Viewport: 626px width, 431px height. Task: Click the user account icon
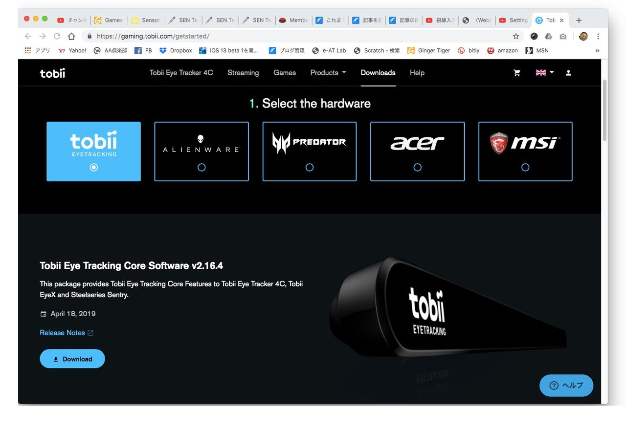pyautogui.click(x=568, y=72)
